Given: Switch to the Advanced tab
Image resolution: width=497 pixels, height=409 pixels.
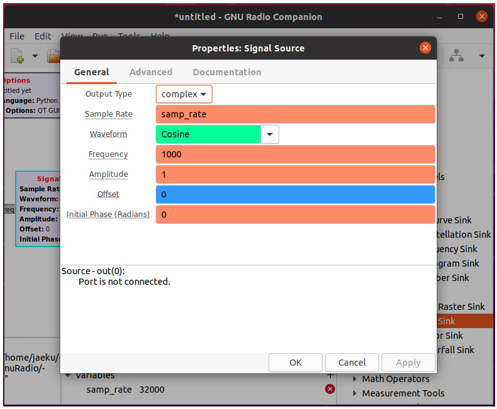Looking at the screenshot, I should pyautogui.click(x=151, y=72).
